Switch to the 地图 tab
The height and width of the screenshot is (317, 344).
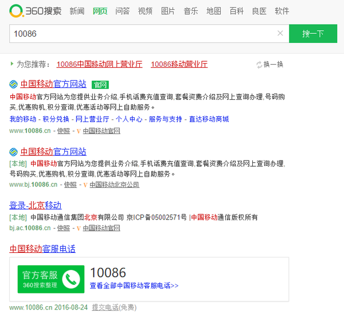pyautogui.click(x=214, y=11)
